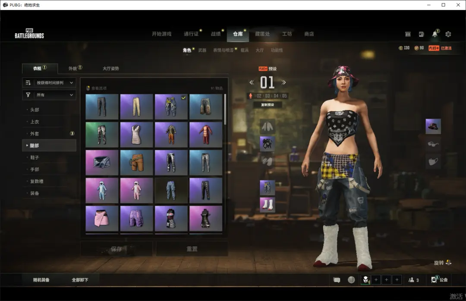Click the 90 currency coin icon
This screenshot has width=466, height=301.
click(x=416, y=48)
